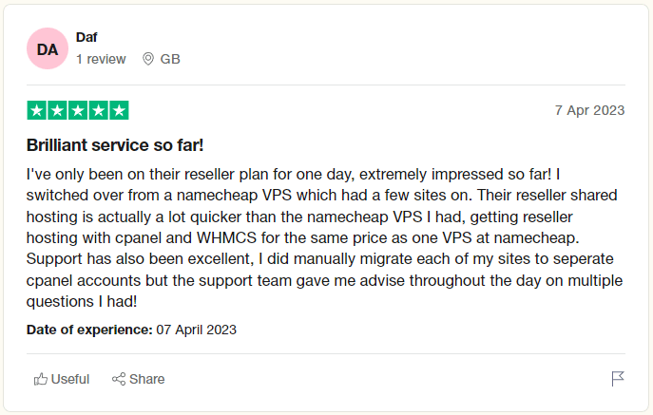Click the 7 Apr 2023 review date
This screenshot has height=415, width=653.
point(589,110)
